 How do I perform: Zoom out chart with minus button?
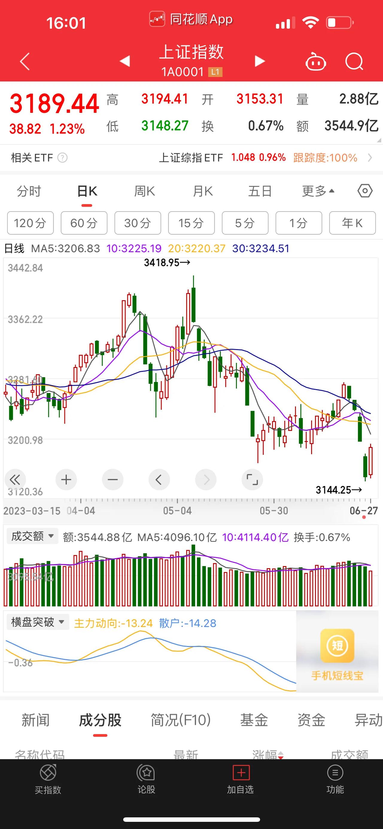click(113, 480)
